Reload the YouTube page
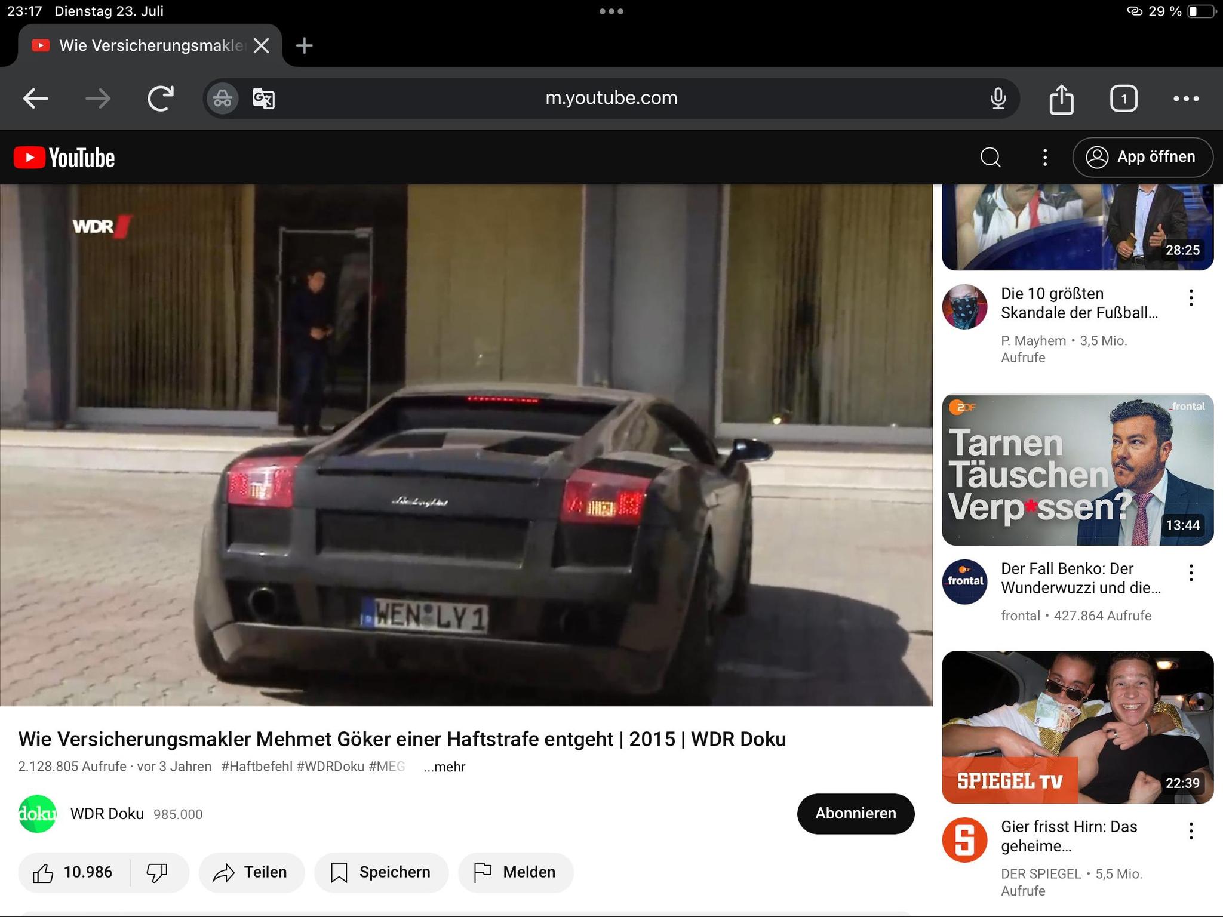Viewport: 1223px width, 917px height. (x=161, y=99)
